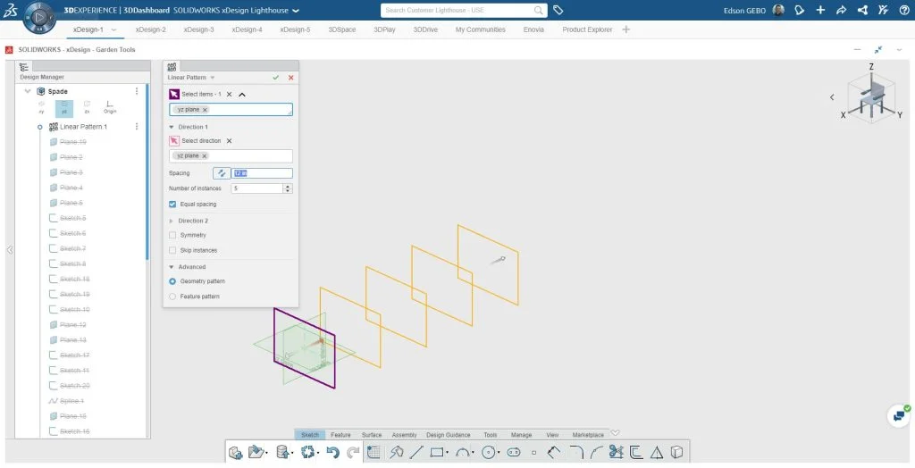Select the Feature pattern radio button
The width and height of the screenshot is (915, 468).
pyautogui.click(x=173, y=297)
